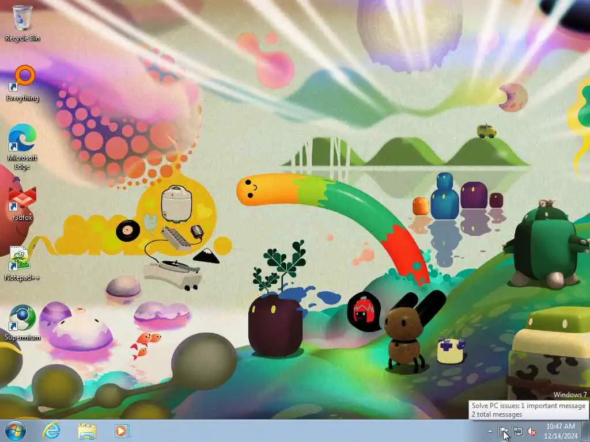Select the Everything search shortcut
This screenshot has height=442, width=590.
point(22,83)
